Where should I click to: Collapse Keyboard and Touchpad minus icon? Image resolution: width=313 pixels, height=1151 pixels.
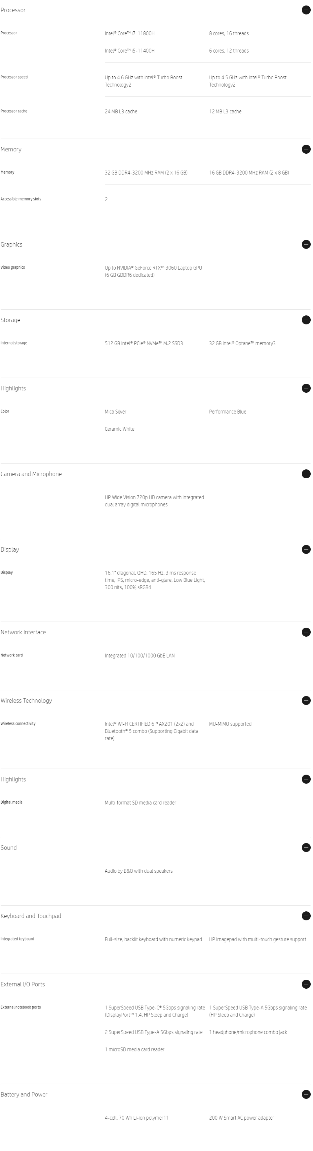pos(306,916)
